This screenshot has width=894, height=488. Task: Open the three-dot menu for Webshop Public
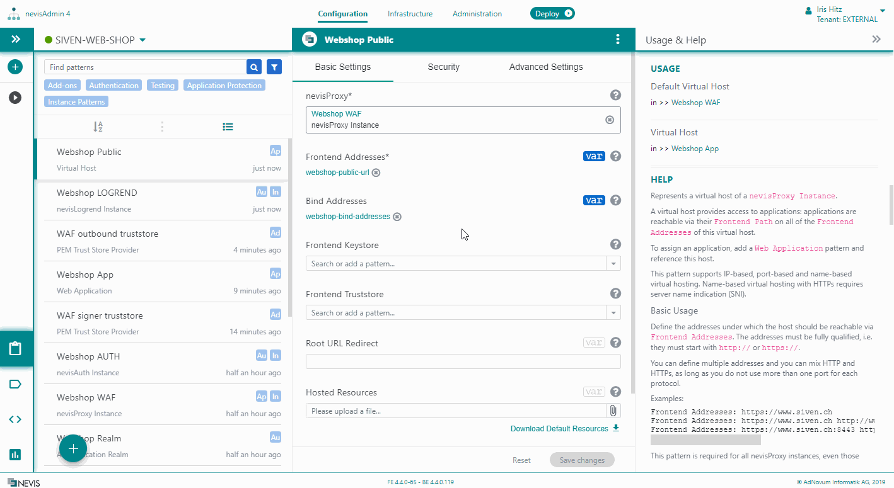coord(617,40)
